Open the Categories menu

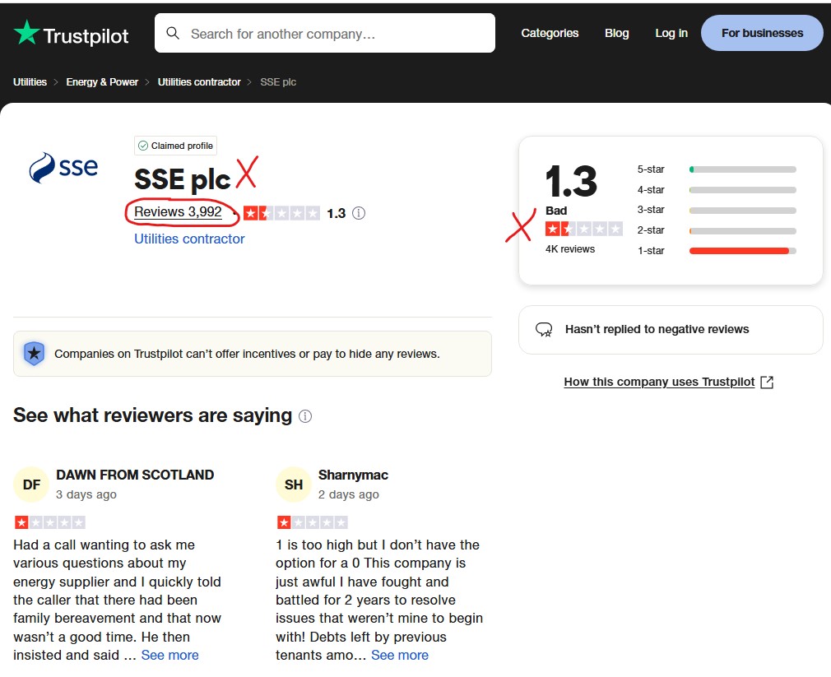(x=550, y=33)
